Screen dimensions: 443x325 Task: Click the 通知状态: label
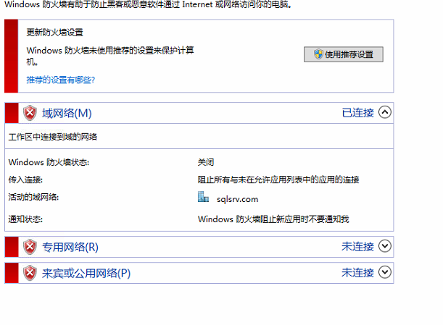coord(25,219)
